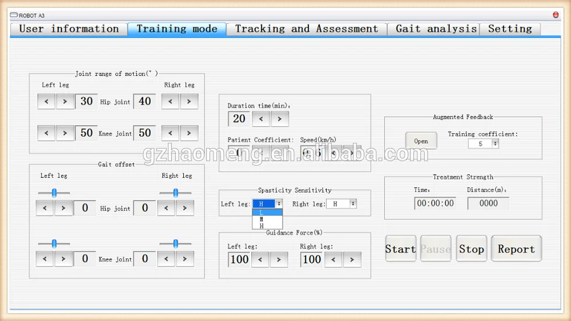This screenshot has height=321, width=571.
Task: Increase the duration time value
Action: click(x=280, y=119)
